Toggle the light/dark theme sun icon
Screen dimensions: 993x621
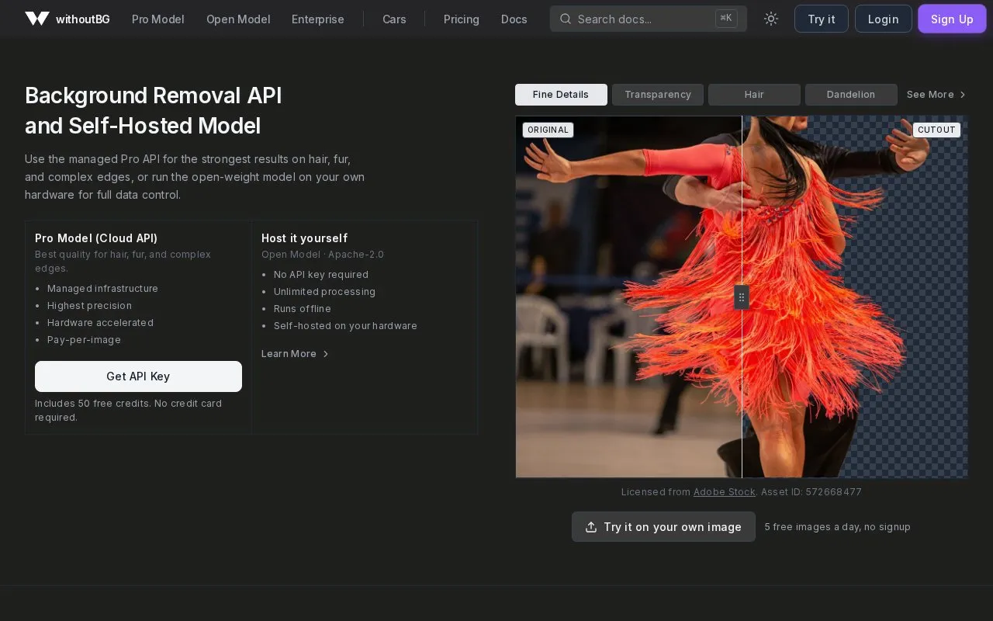(x=770, y=19)
